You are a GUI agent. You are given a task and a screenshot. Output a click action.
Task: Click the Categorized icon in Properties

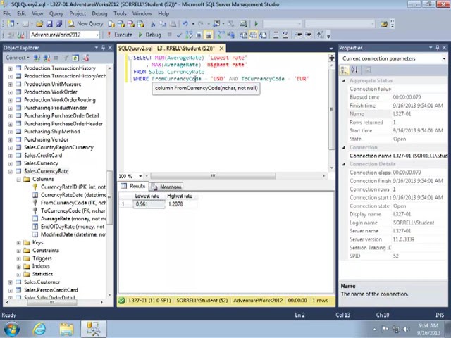[x=344, y=70]
